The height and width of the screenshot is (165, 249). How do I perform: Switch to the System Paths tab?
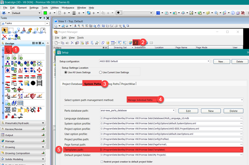tap(92, 84)
